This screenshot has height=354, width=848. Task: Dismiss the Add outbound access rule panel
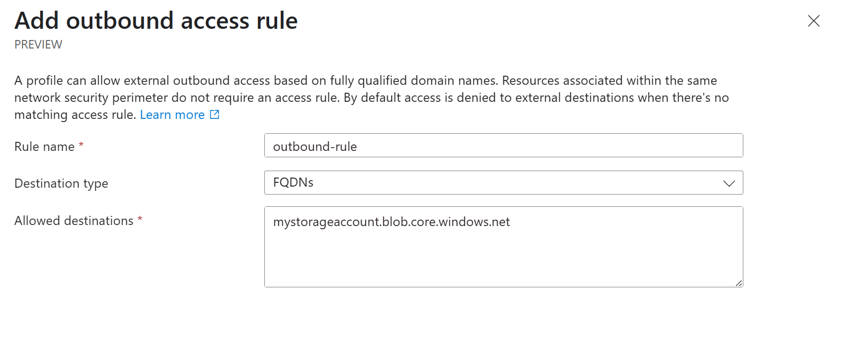(813, 21)
